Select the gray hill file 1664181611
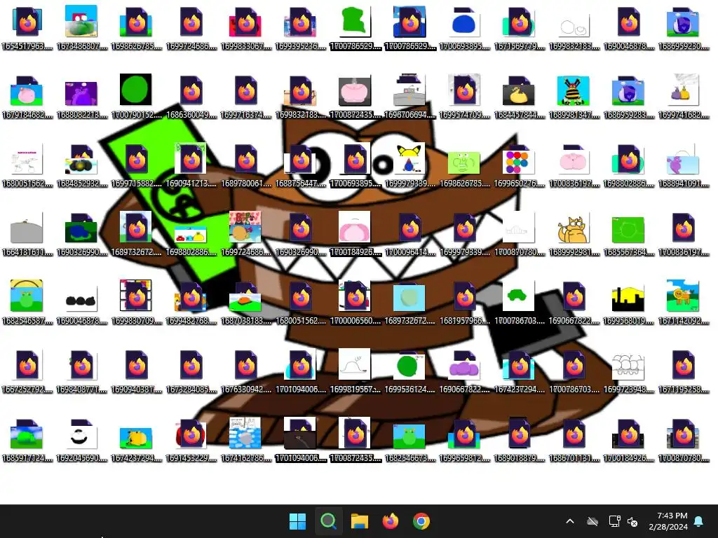Viewport: 718px width, 538px height. click(27, 233)
